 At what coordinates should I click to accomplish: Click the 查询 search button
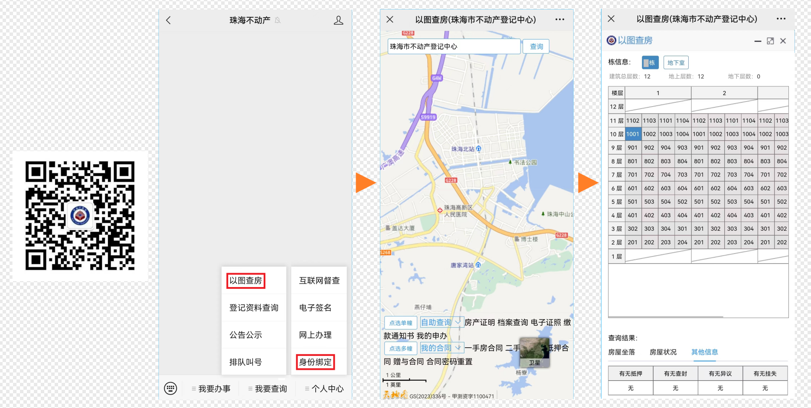pos(536,46)
